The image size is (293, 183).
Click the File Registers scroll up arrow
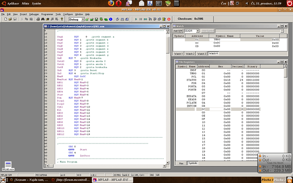[285, 66]
